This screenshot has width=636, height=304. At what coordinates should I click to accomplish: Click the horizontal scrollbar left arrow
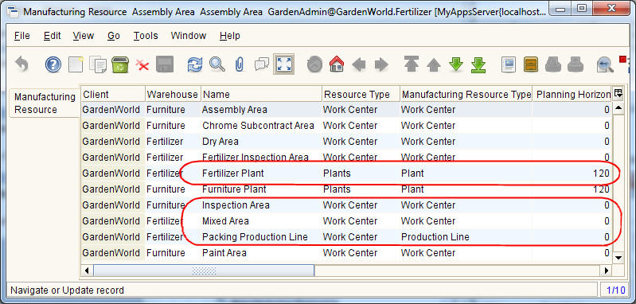pyautogui.click(x=87, y=271)
